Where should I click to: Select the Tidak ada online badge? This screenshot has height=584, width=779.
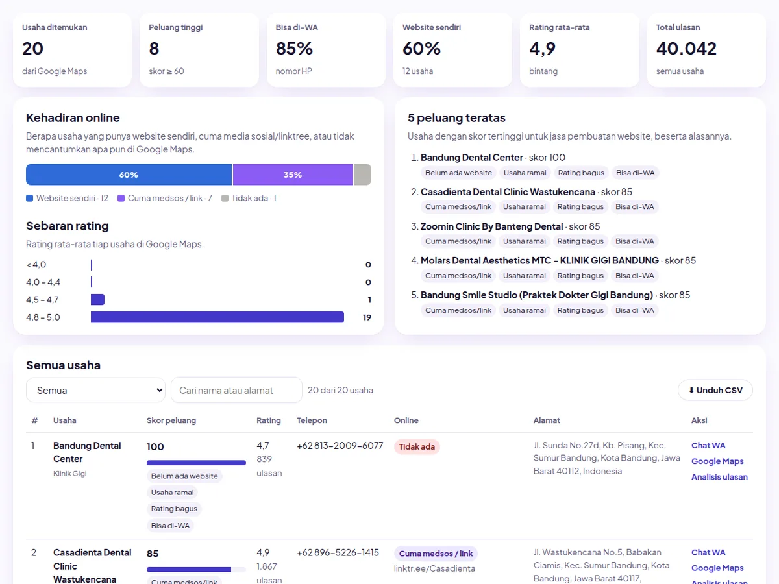[x=417, y=446]
